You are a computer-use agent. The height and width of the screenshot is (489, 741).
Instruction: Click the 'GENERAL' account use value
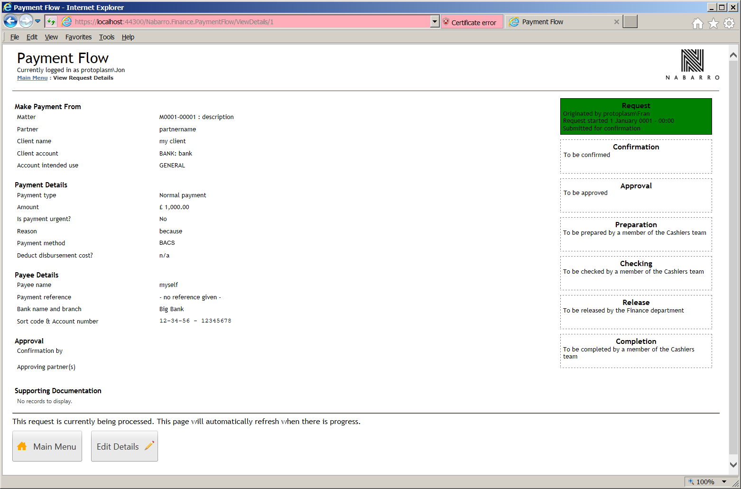pyautogui.click(x=172, y=166)
